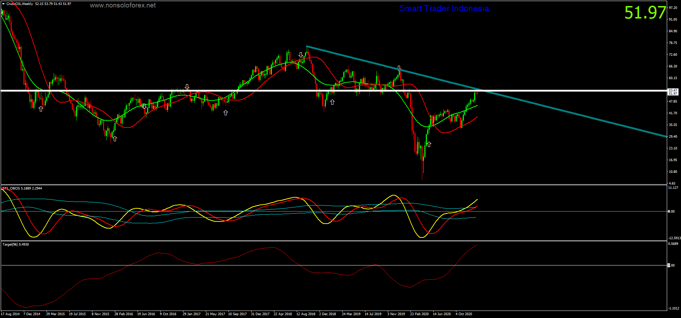Select the up arrow below the Dec 2018 low
Viewport: 681px width, 318px height.
point(332,102)
